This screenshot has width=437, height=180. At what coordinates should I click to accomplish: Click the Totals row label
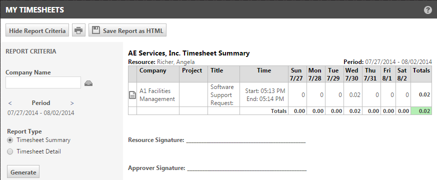tap(278, 111)
